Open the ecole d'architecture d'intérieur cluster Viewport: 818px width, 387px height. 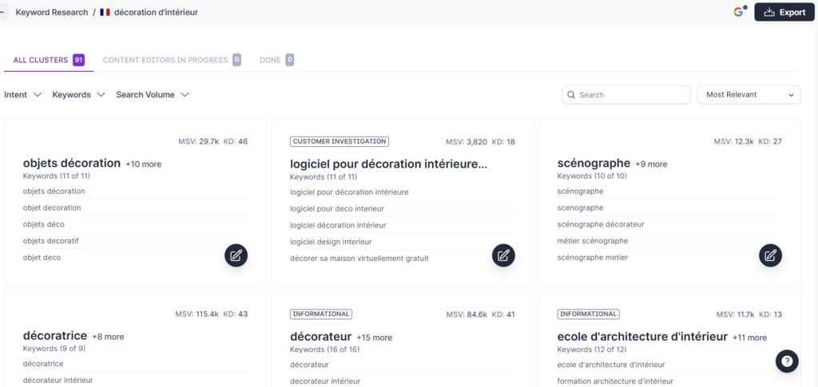point(642,337)
